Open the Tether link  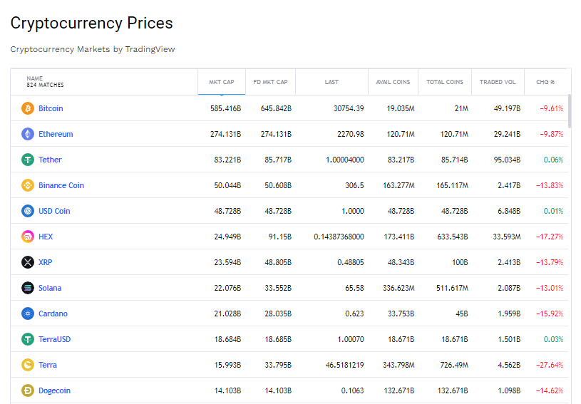click(50, 160)
